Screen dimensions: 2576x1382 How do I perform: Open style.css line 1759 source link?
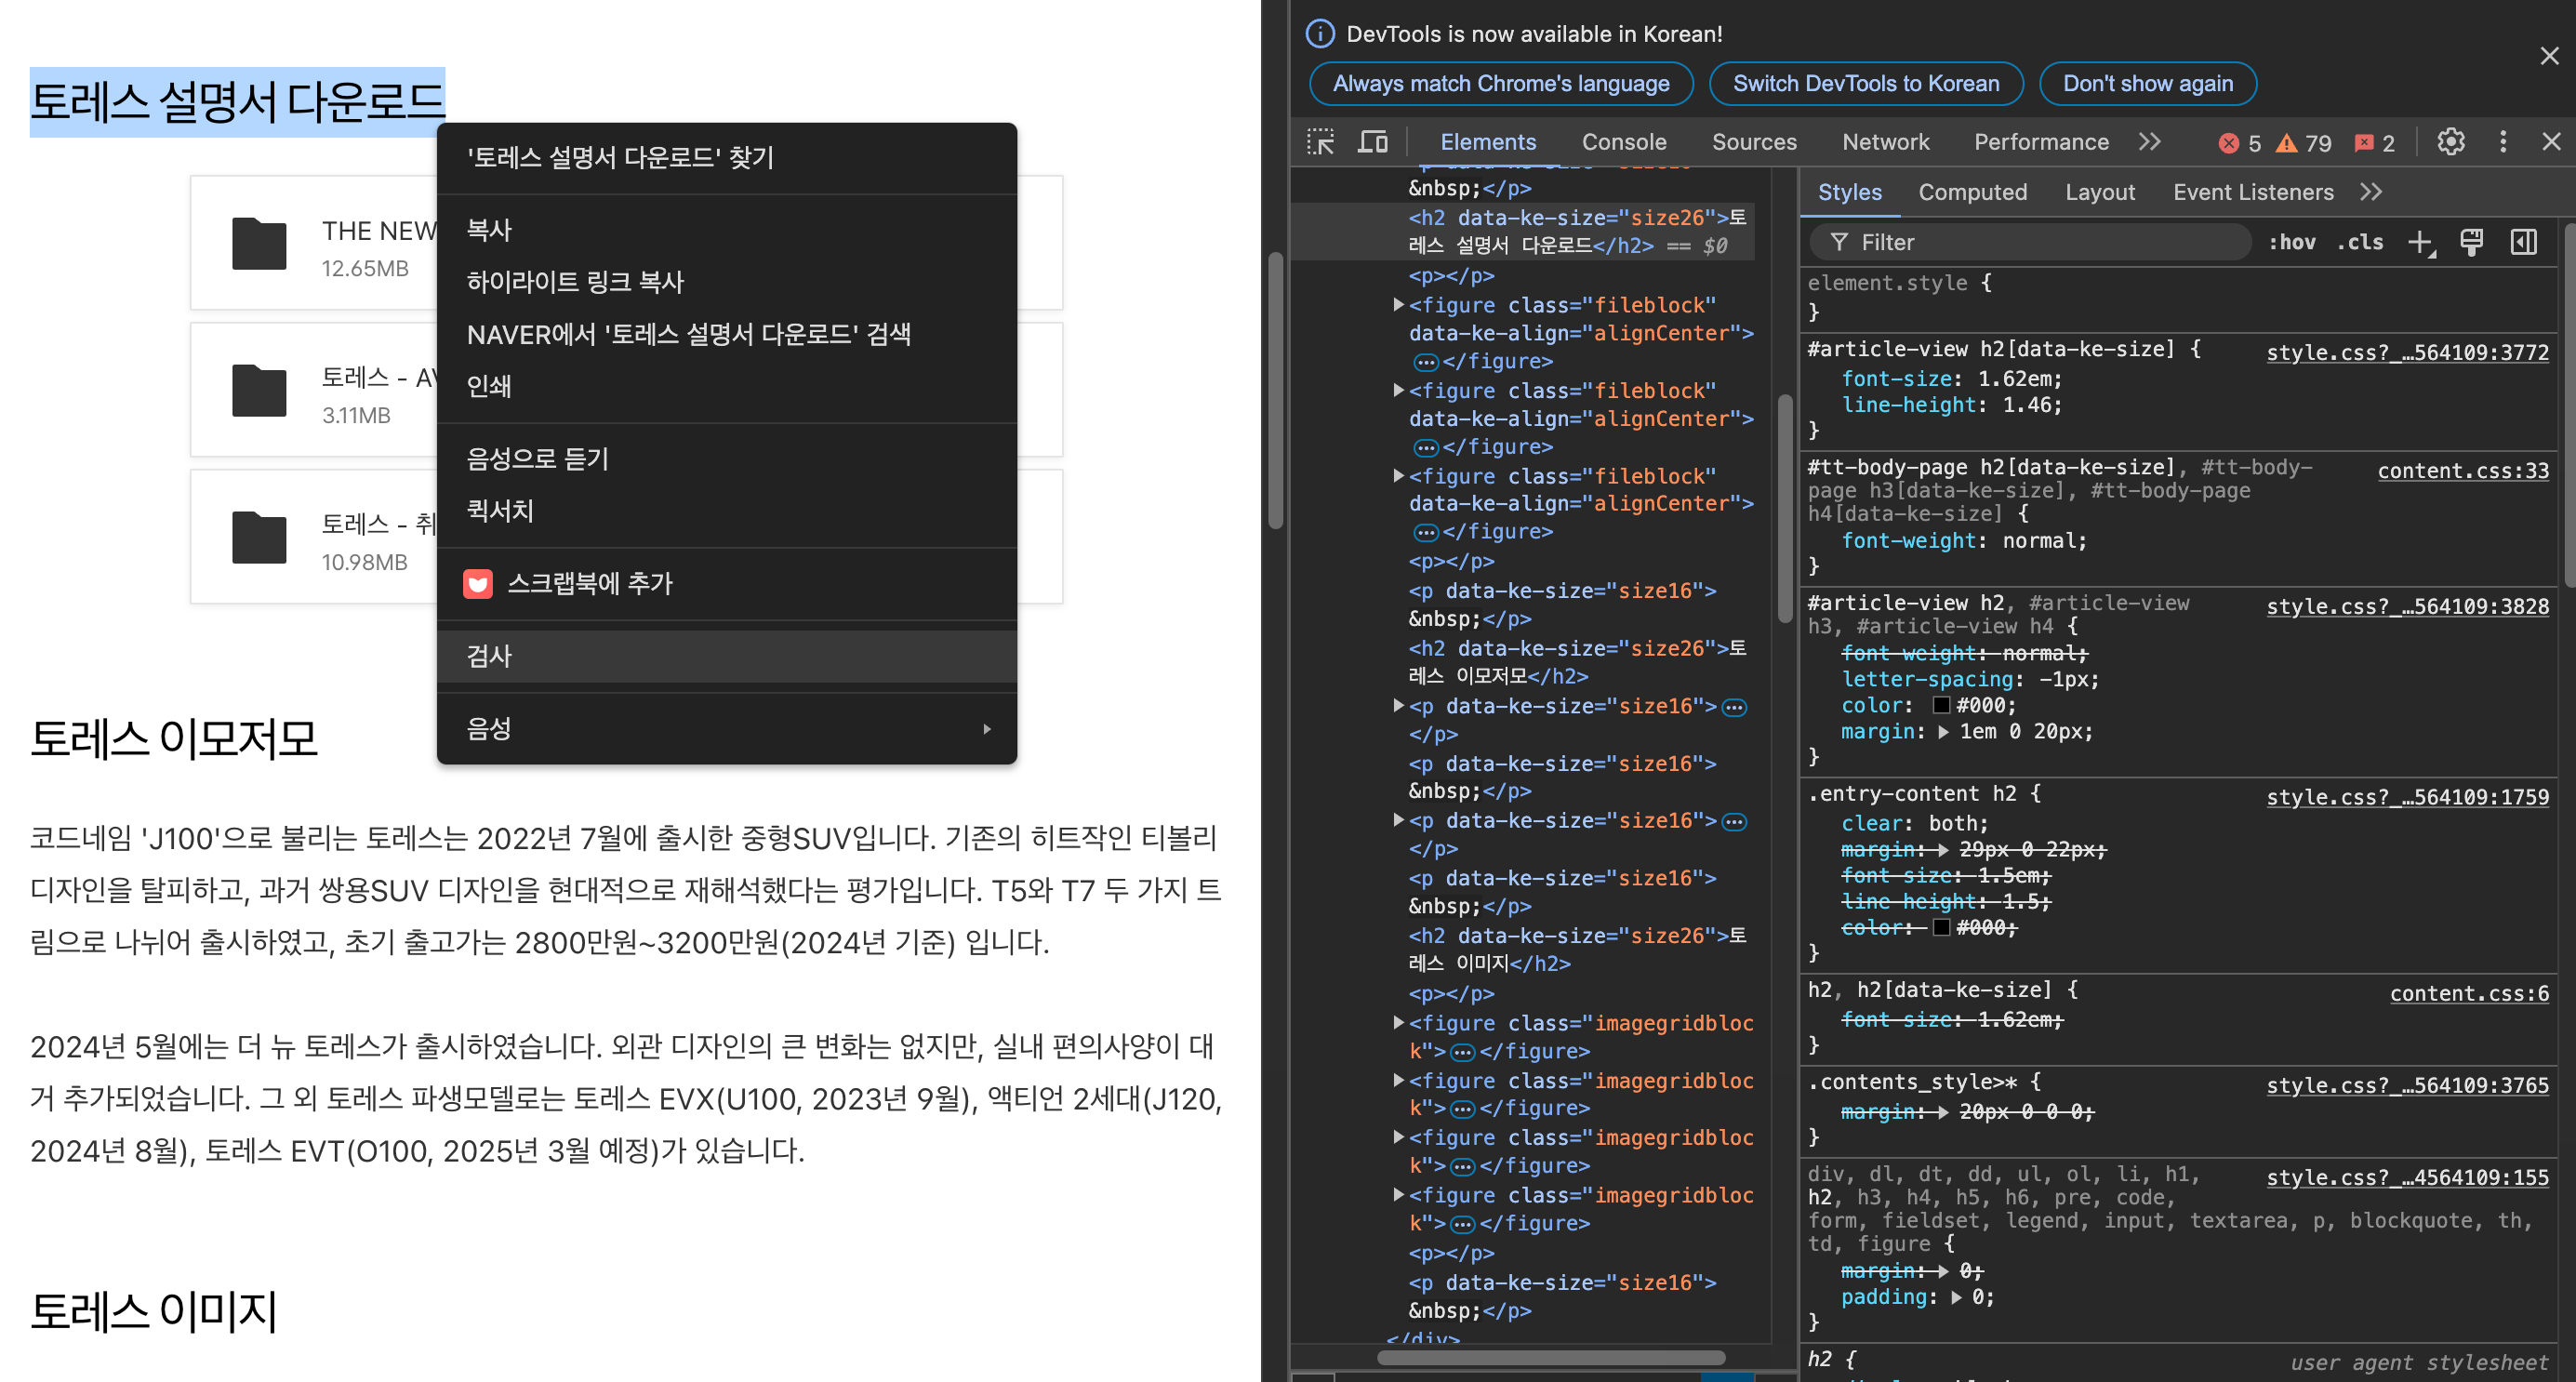[2407, 797]
